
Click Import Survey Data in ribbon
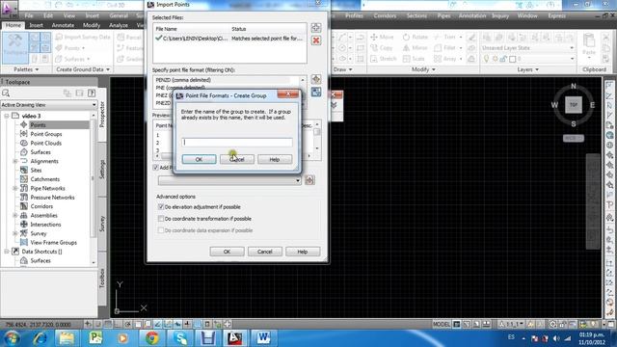tap(83, 37)
